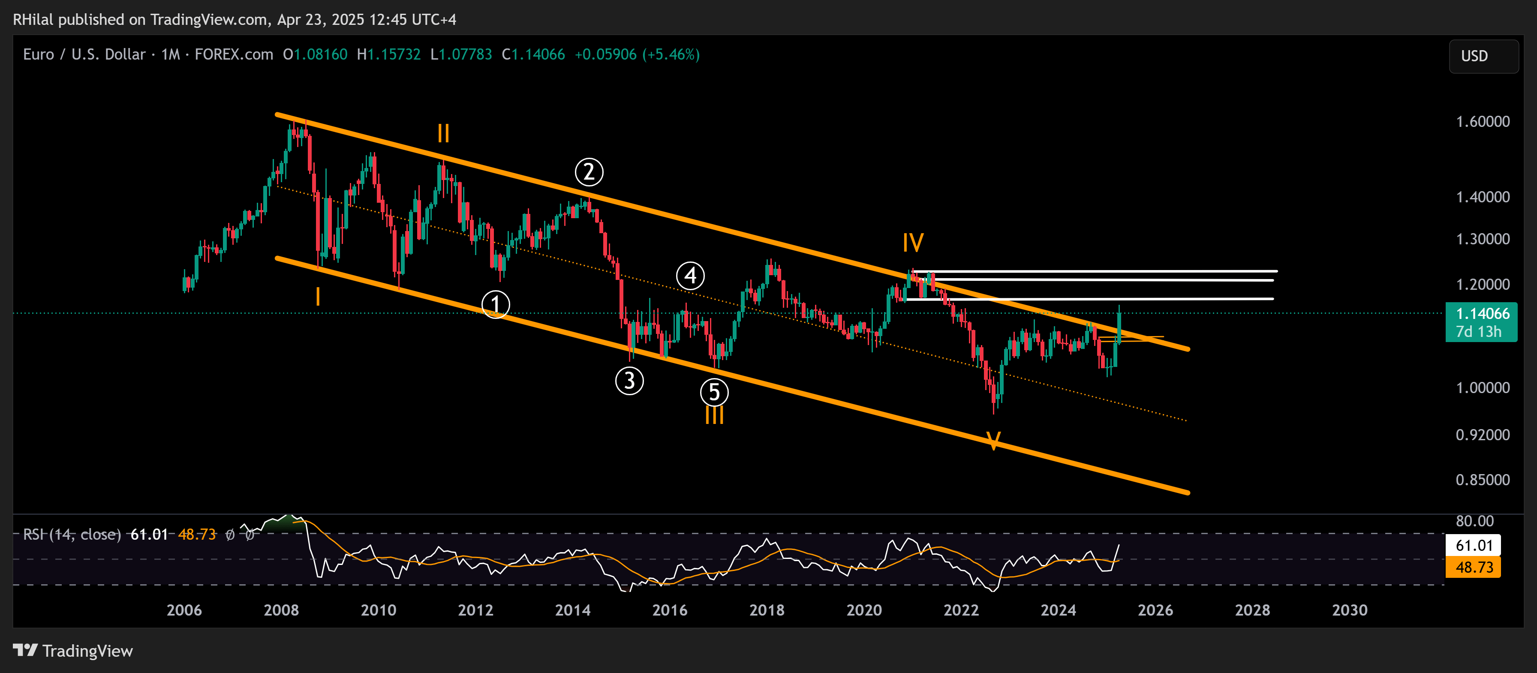Screen dimensions: 1537x673
Task: Click the 2020 label on time axis
Action: point(865,610)
